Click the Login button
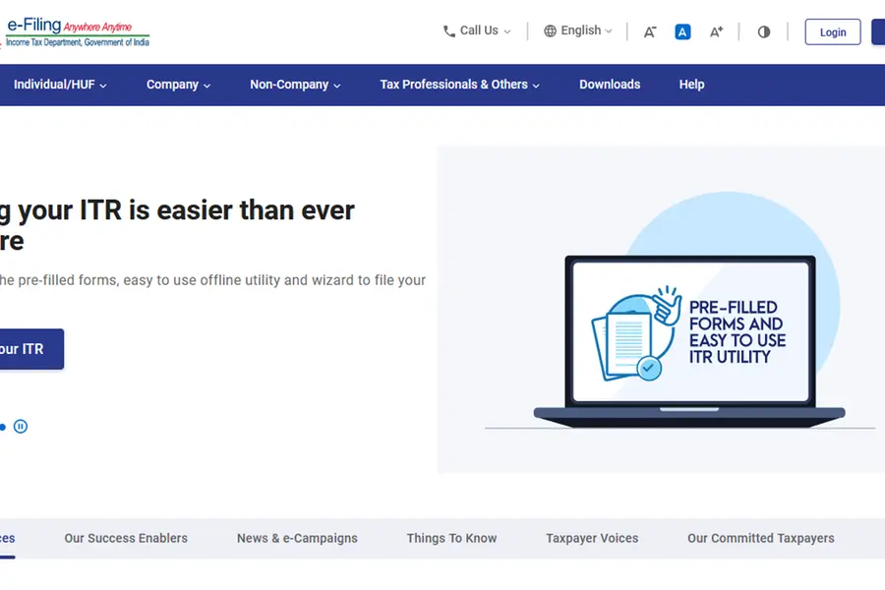 [833, 32]
